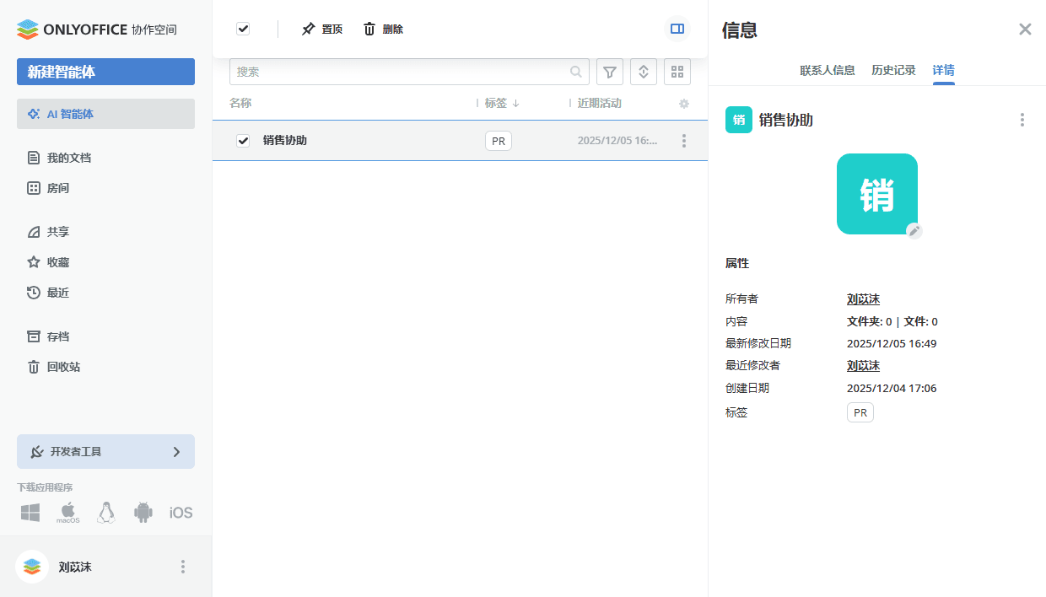1046x597 pixels.
Task: Toggle the select-all checkbox in the toolbar
Action: pos(243,28)
